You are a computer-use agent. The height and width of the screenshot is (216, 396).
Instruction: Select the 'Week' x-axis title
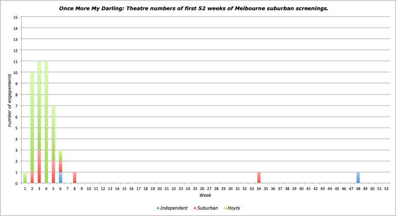[205, 195]
